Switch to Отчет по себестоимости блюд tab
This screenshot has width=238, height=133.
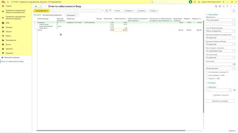click(16, 62)
